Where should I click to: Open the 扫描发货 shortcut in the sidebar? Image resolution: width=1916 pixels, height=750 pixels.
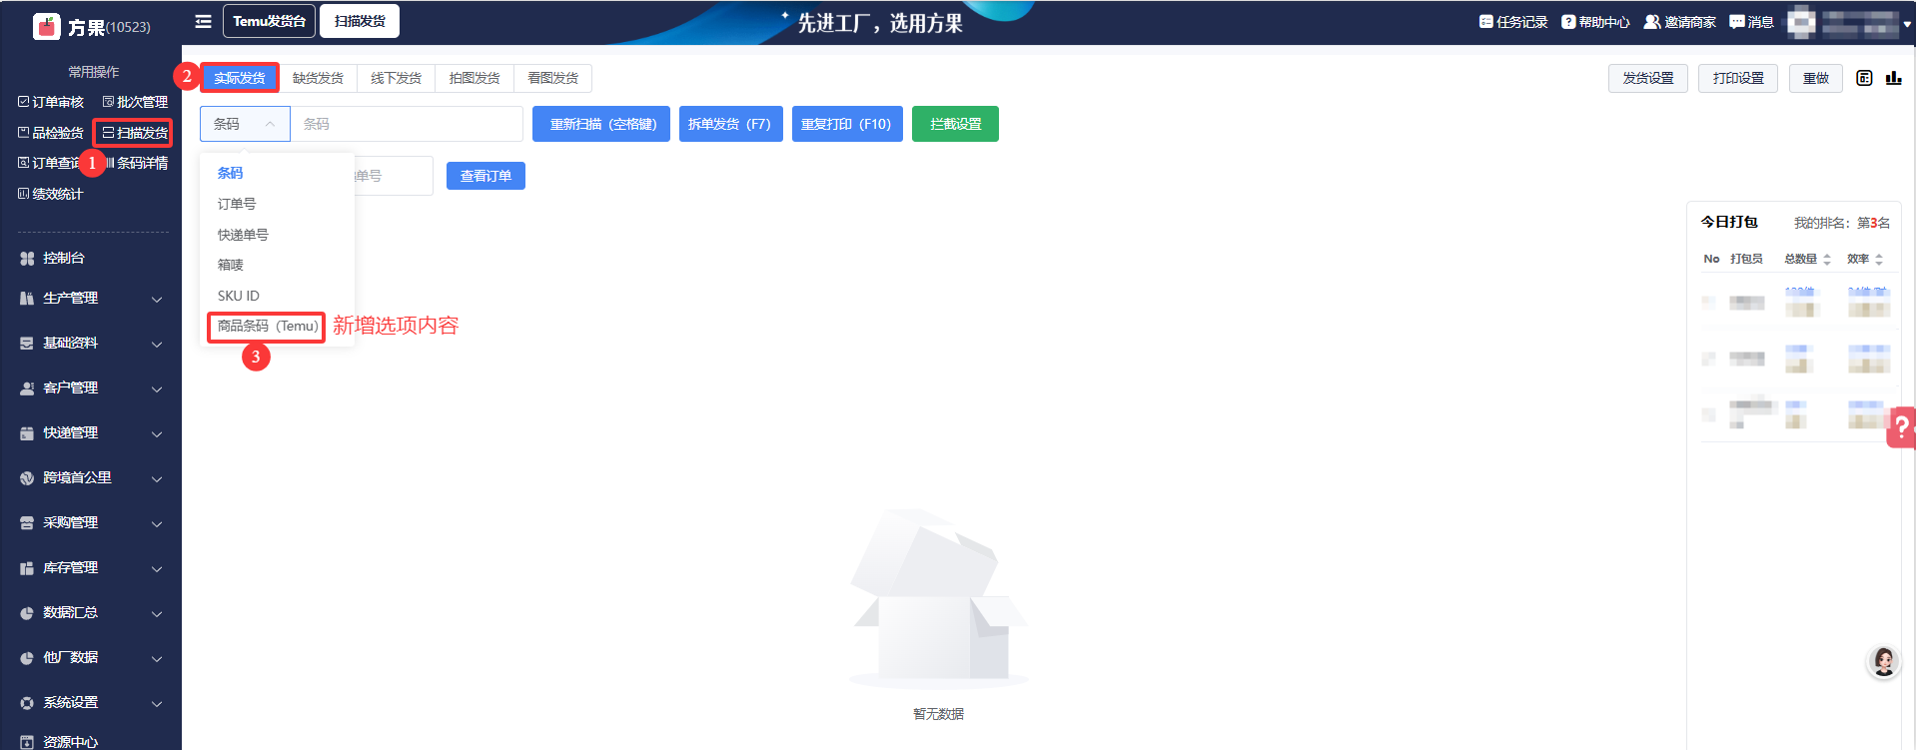pyautogui.click(x=135, y=133)
